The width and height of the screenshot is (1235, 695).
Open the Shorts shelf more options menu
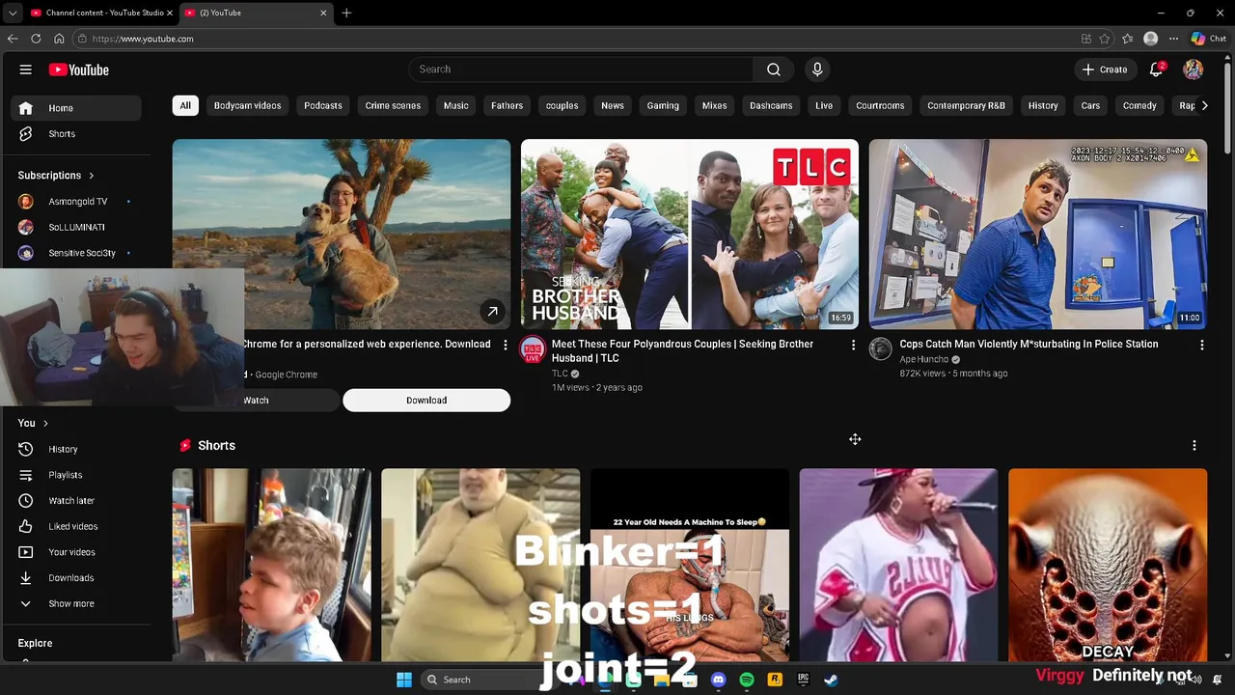tap(1194, 446)
